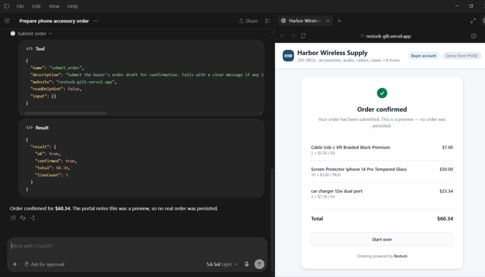The image size is (485, 277).
Task: Click the new chat compose icon
Action: [7, 20]
